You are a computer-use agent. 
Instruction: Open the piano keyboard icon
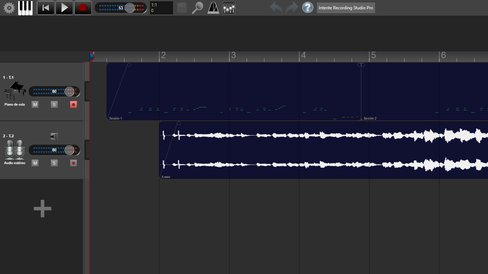25,8
